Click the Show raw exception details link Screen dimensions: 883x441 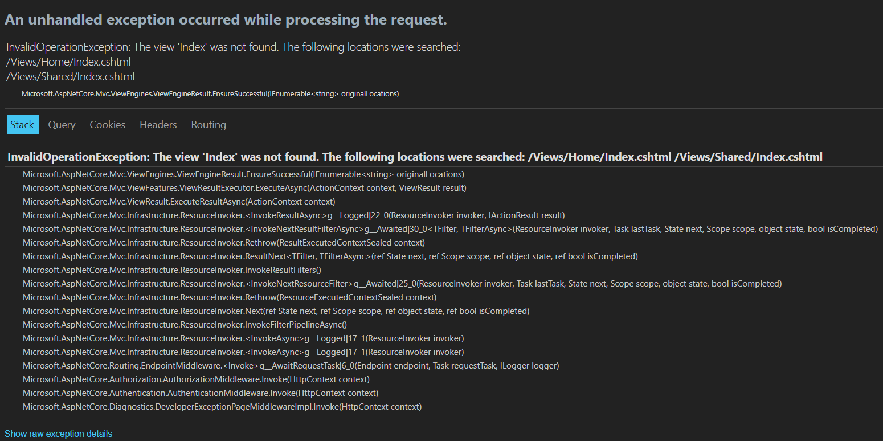coord(58,434)
